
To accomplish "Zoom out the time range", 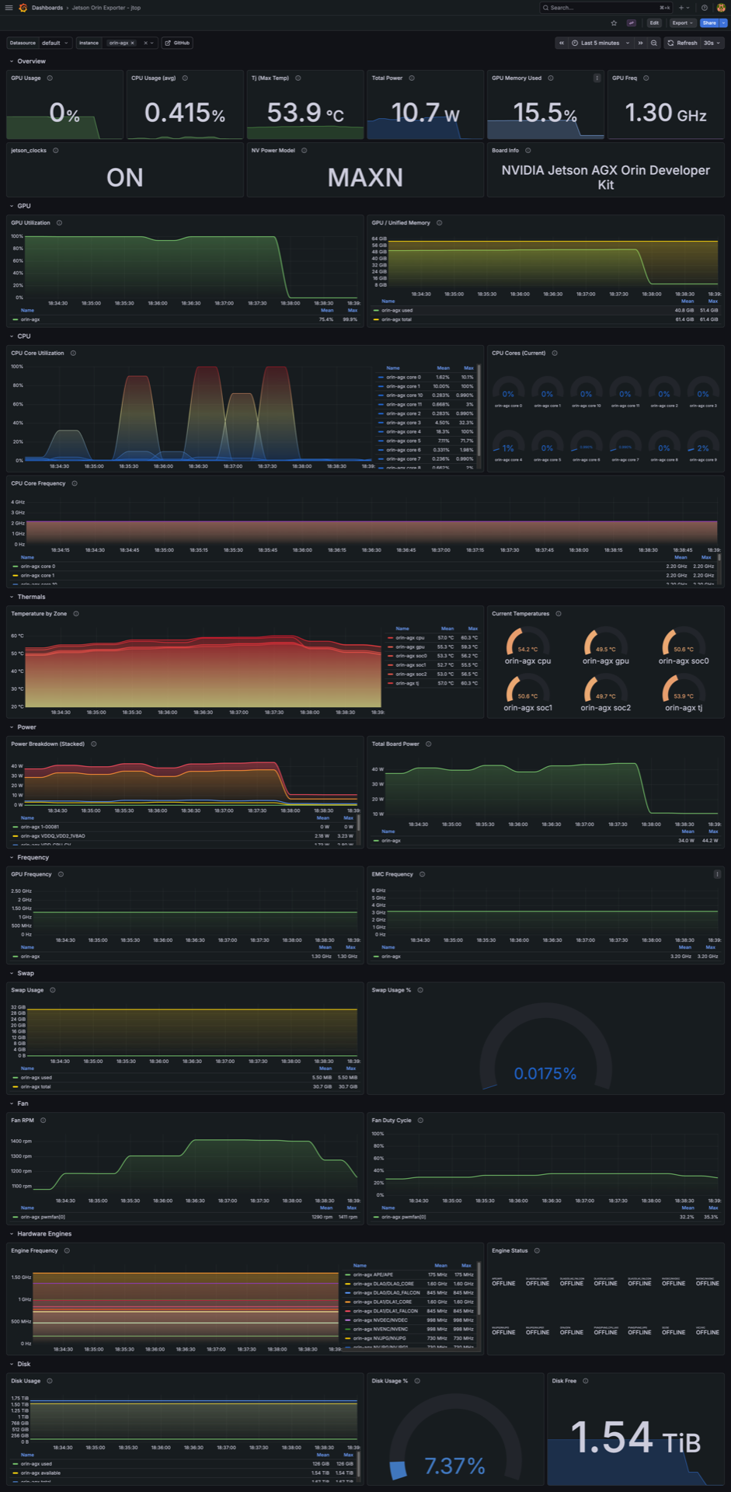I will tap(654, 43).
